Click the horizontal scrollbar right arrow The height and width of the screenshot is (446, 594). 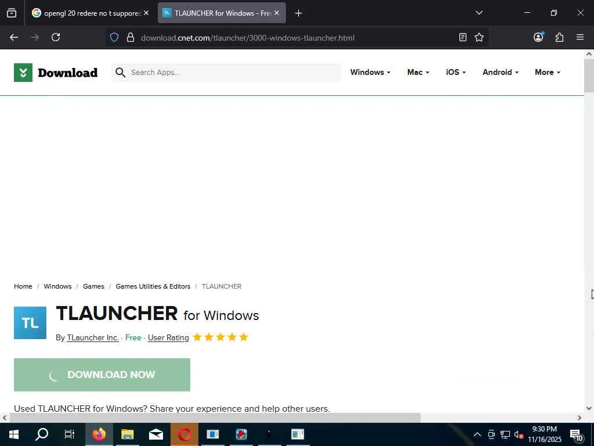click(579, 418)
